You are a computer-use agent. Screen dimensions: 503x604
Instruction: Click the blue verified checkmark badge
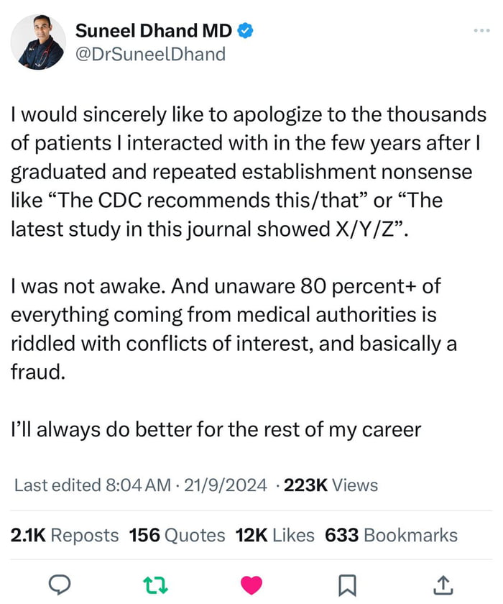(245, 31)
